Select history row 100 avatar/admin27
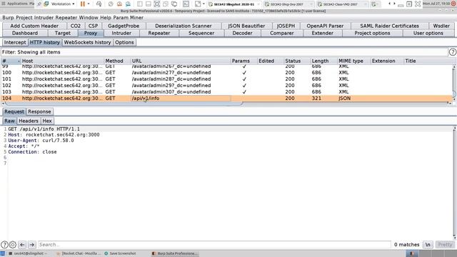457x257 pixels. (x=226, y=73)
